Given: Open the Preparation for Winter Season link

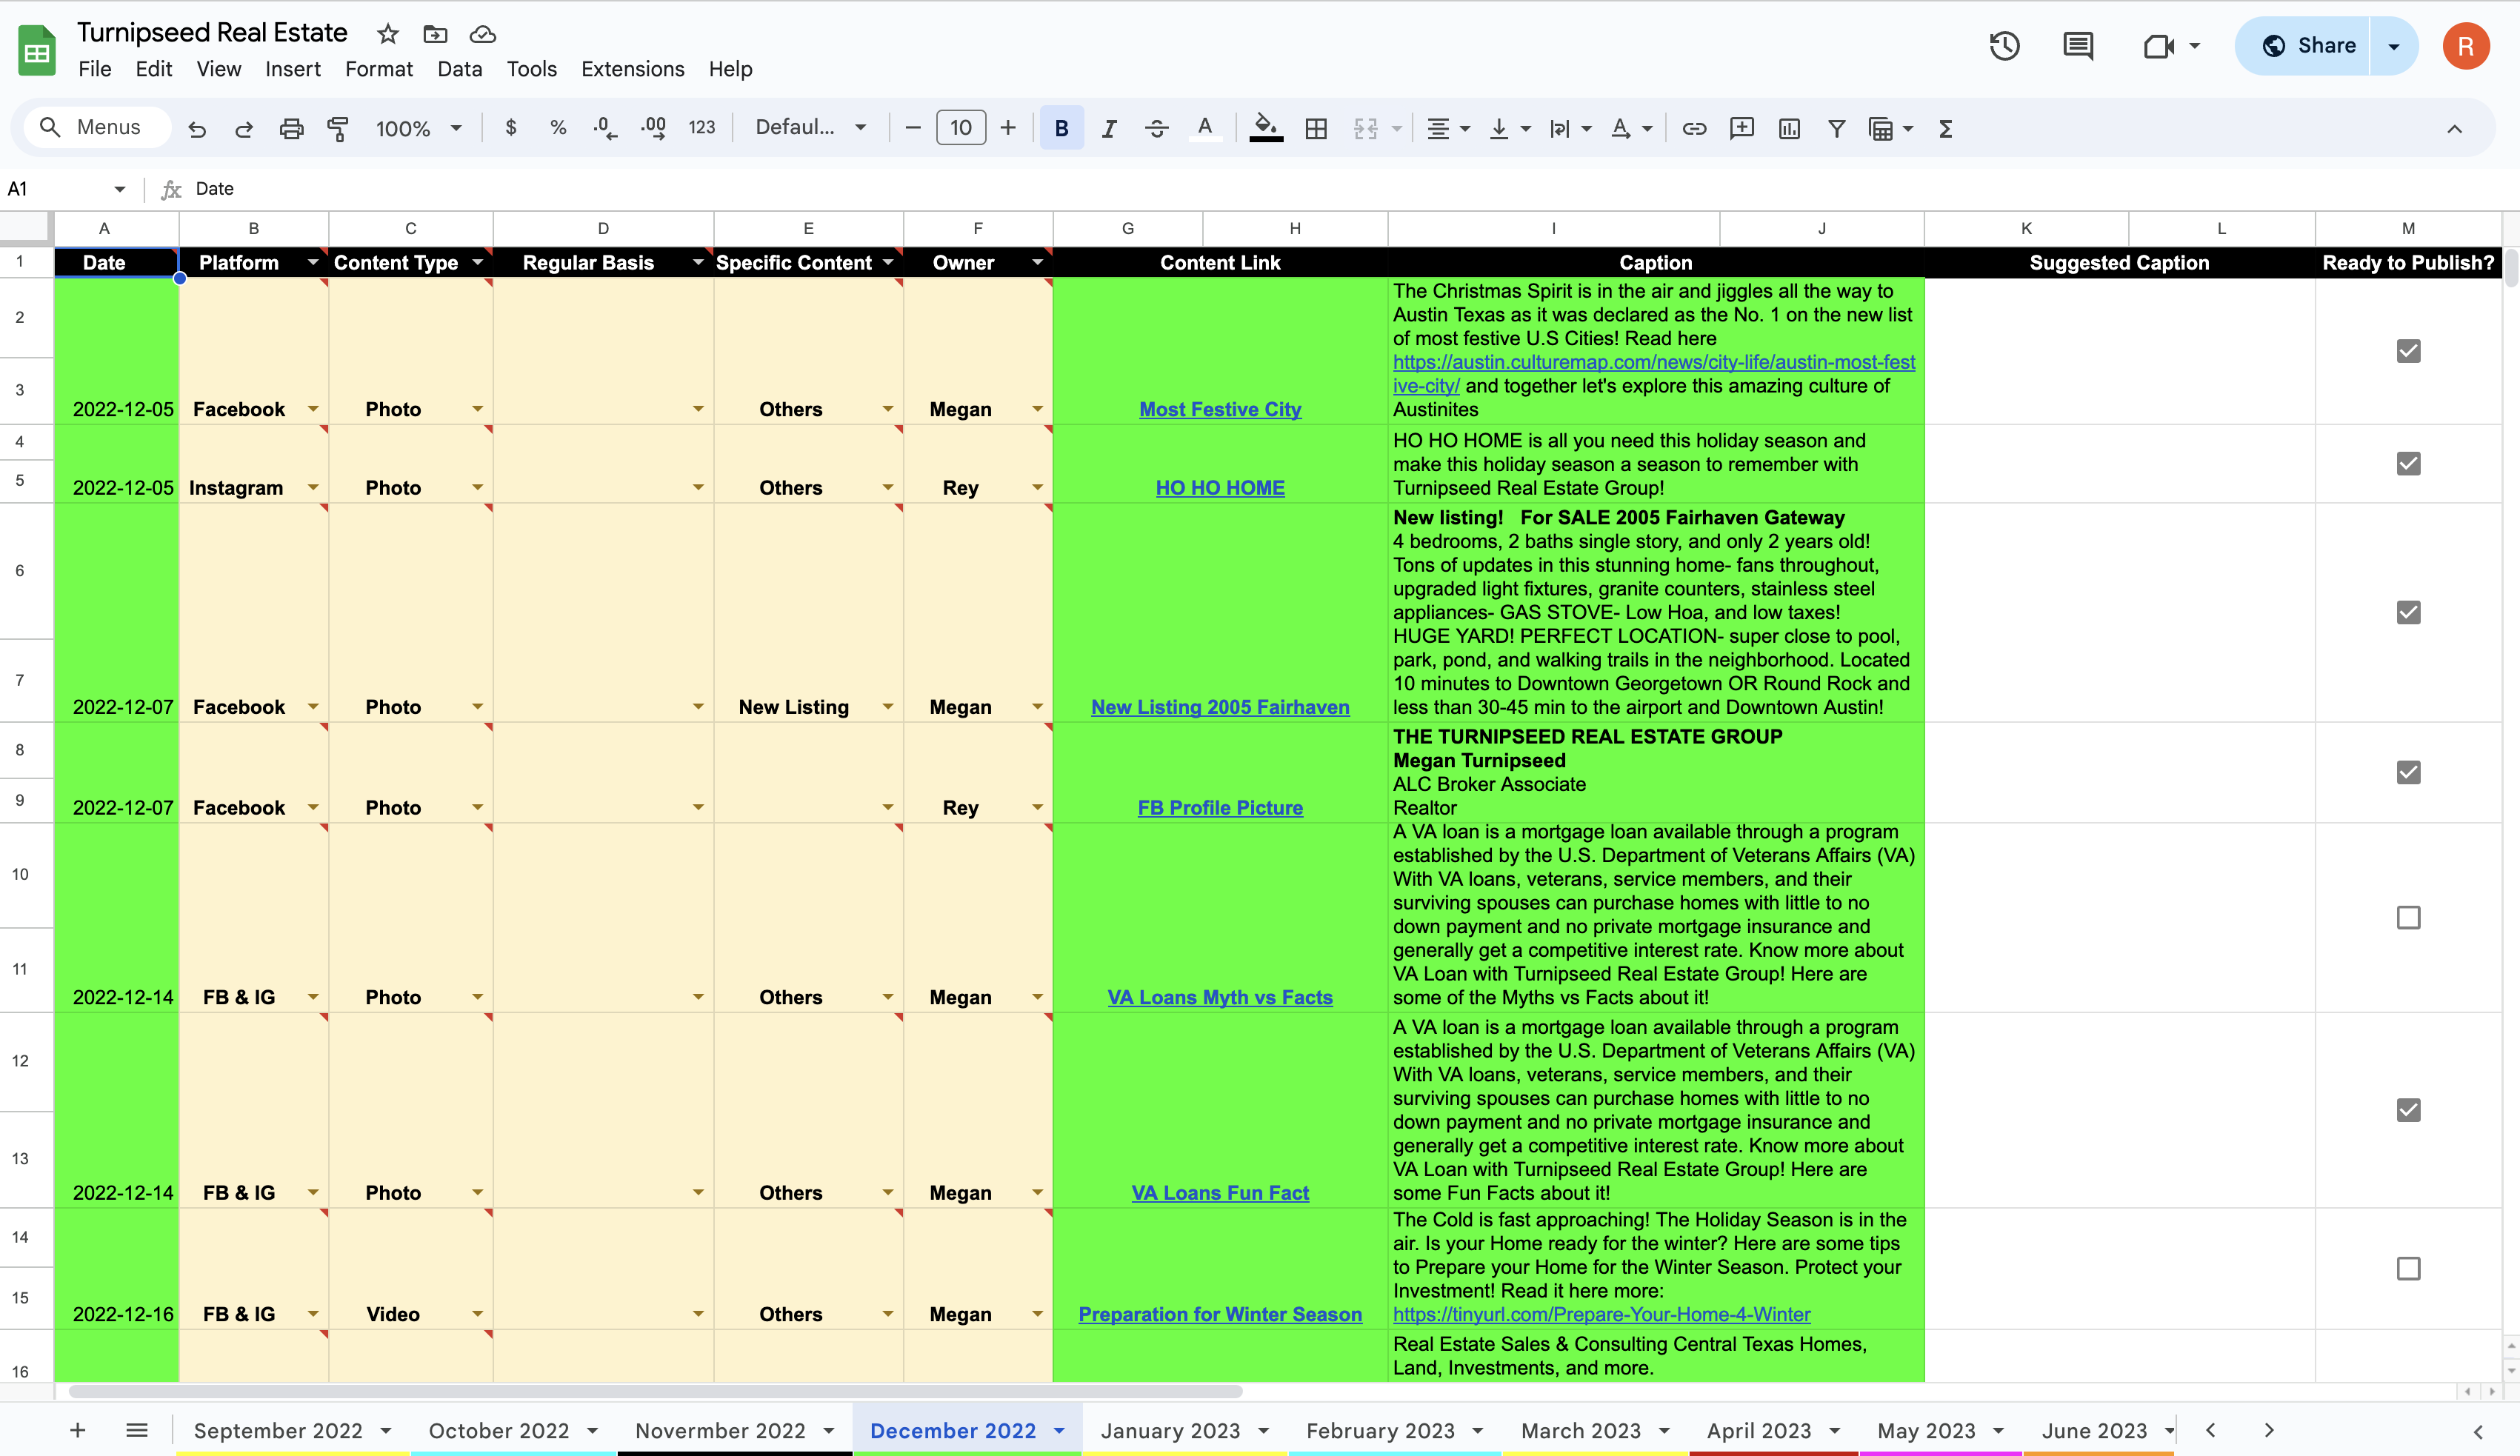Looking at the screenshot, I should click(1220, 1314).
